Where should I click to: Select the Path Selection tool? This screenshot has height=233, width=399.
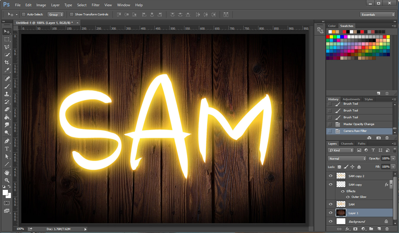(x=7, y=156)
